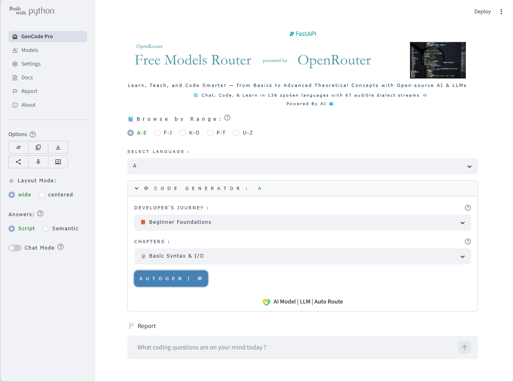Select Script answers option

[x=22, y=229]
